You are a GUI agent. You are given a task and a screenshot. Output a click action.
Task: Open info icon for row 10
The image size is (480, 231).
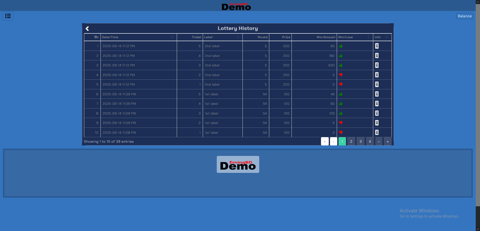coord(377,132)
